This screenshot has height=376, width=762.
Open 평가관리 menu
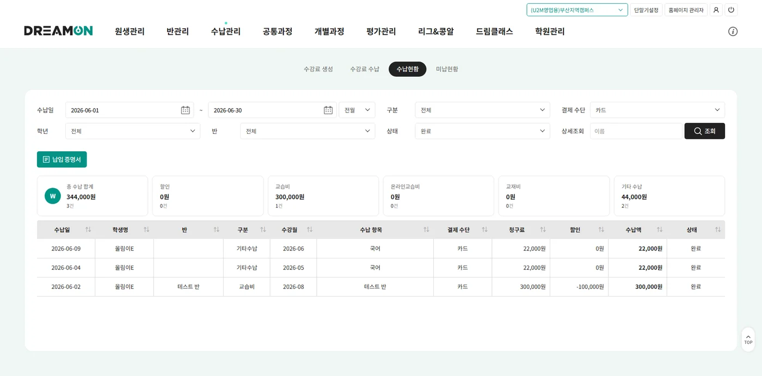point(381,32)
